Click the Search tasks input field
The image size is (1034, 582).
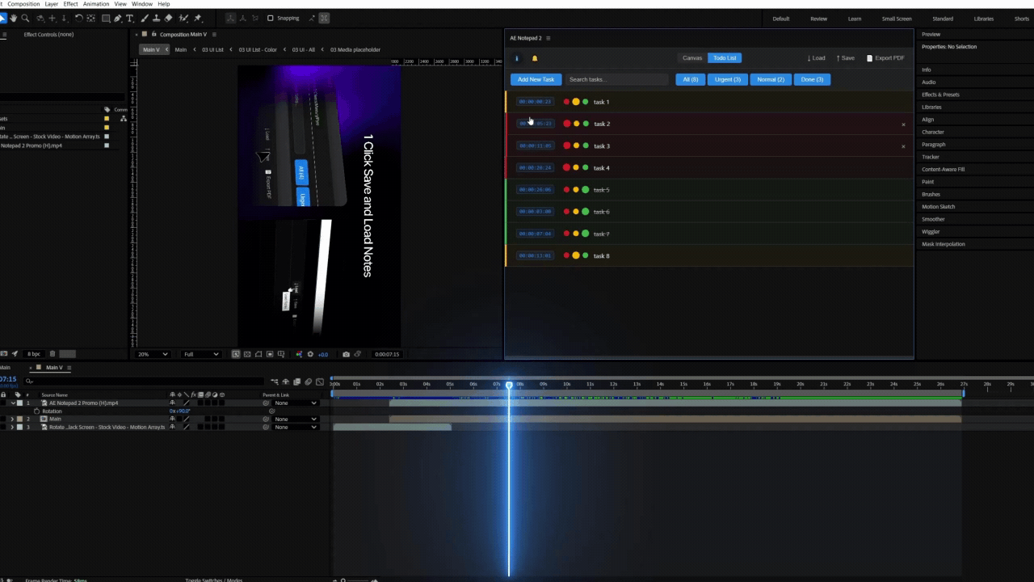tap(616, 79)
